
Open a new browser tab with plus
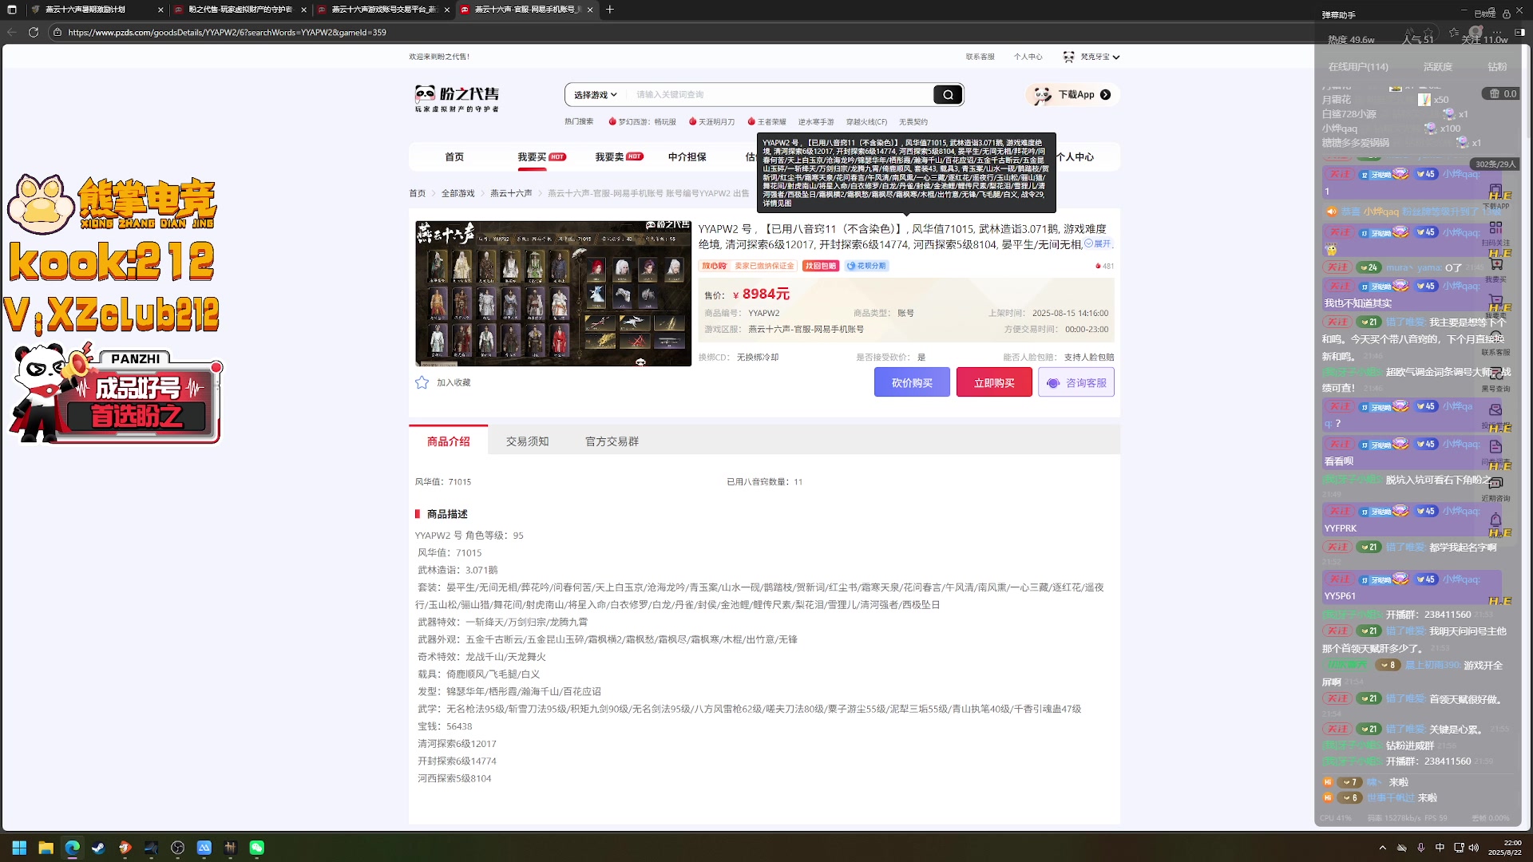tap(610, 10)
